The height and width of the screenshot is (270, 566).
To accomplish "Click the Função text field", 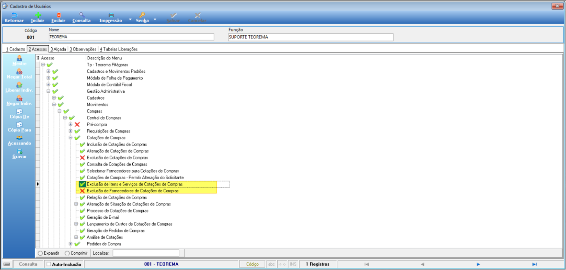I will (x=311, y=37).
